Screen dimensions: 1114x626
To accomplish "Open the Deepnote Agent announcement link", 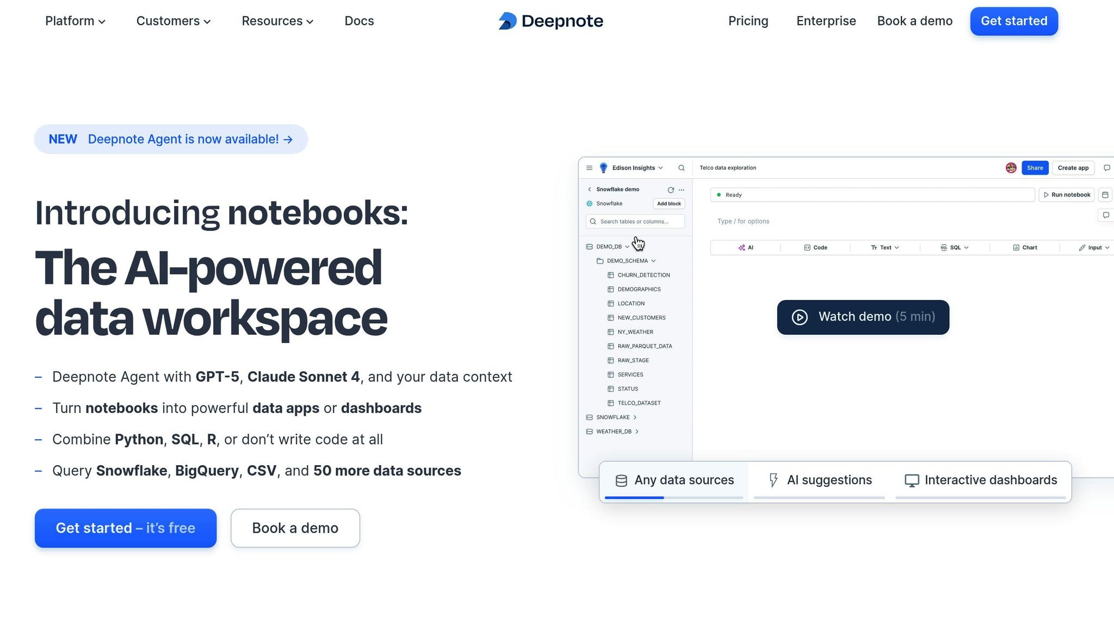I will pos(171,139).
